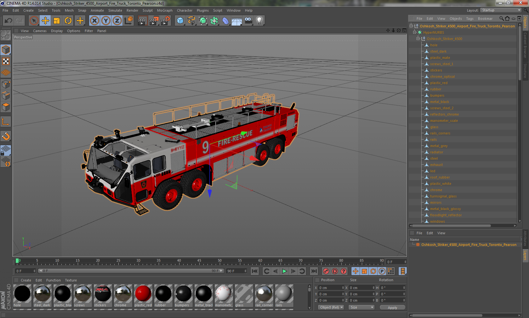The width and height of the screenshot is (529, 318).
Task: Open the spline tools icon
Action: coord(191,21)
